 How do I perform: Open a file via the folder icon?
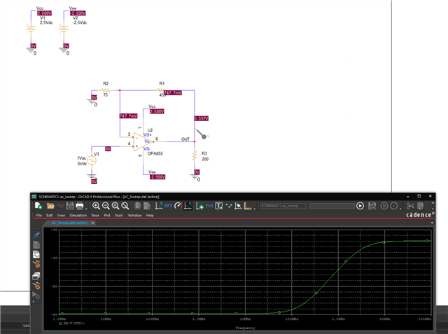(50, 206)
